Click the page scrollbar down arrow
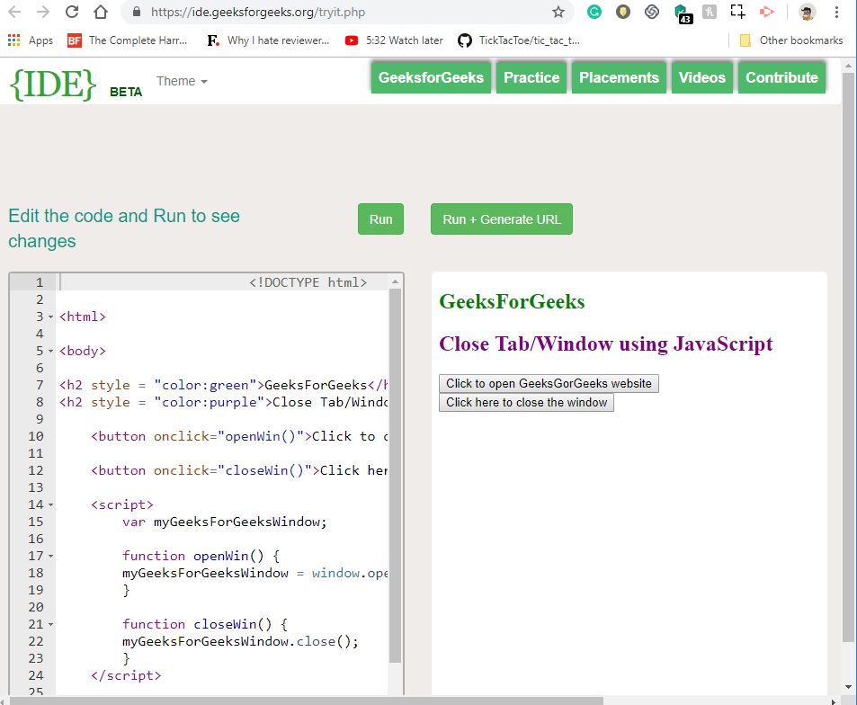Screen dimensions: 857x705 point(848,687)
